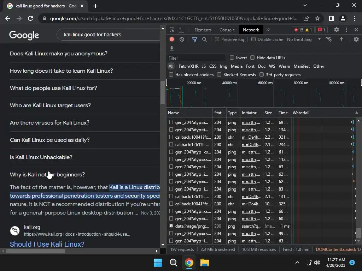The width and height of the screenshot is (362, 271).
Task: Open network search magnifier icon
Action: [205, 40]
